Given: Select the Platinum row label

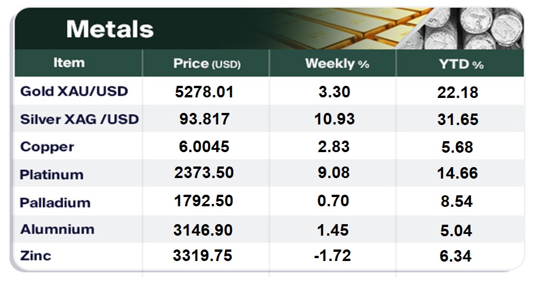Looking at the screenshot, I should coord(51,175).
